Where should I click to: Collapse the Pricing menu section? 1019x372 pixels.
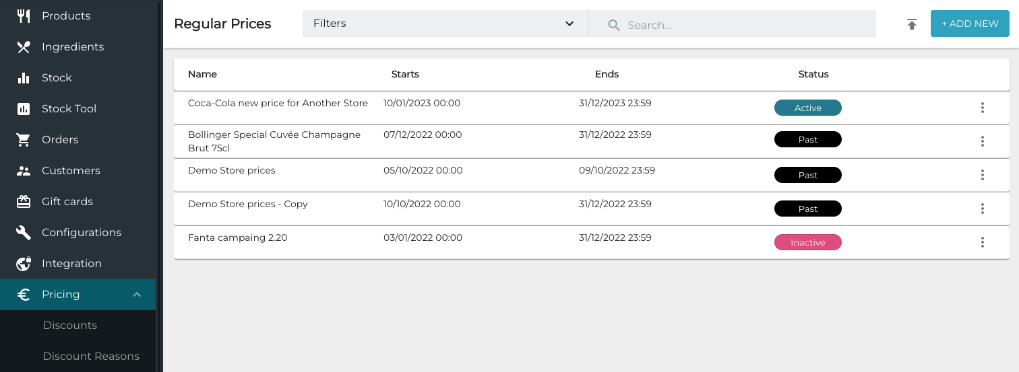137,295
